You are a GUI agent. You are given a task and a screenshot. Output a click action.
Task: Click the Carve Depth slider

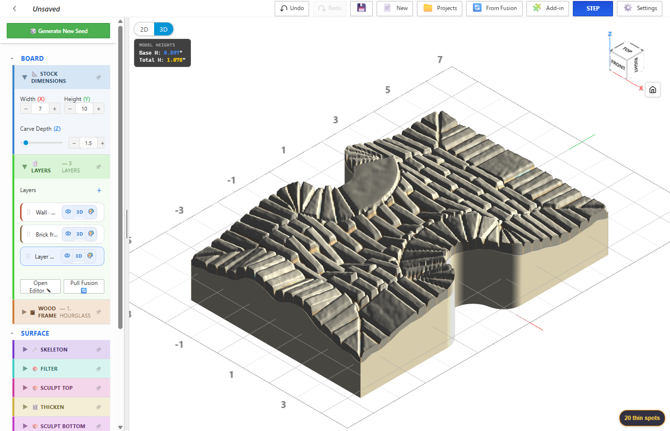(42, 143)
